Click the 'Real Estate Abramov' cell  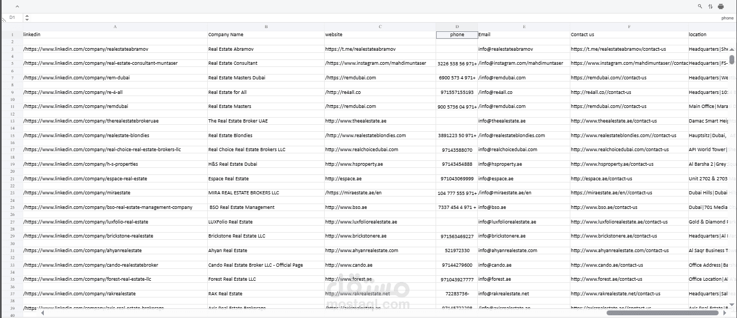[x=266, y=49]
